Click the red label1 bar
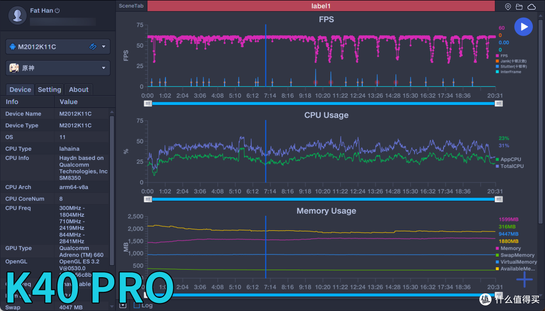Image resolution: width=545 pixels, height=311 pixels. tap(321, 6)
